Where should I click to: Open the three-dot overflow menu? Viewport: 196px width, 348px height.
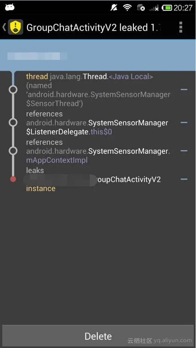tap(181, 27)
